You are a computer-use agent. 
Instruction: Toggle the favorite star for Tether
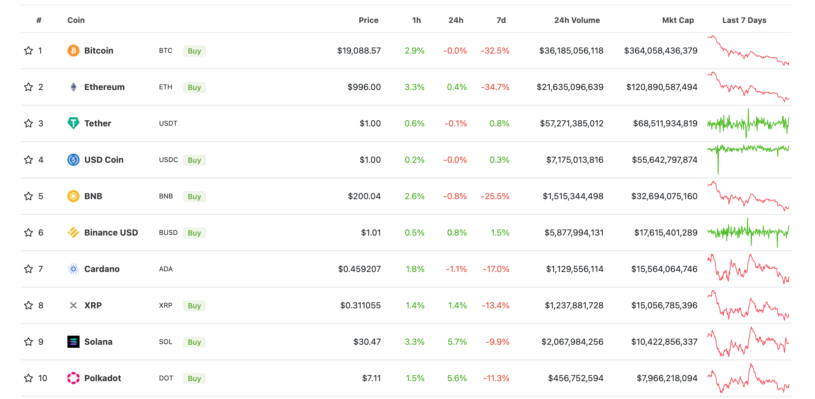[29, 123]
